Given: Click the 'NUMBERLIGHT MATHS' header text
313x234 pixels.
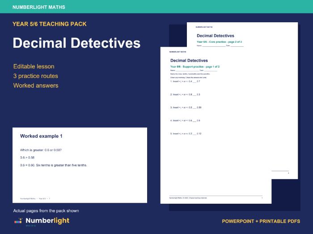Looking at the screenshot, I should pyautogui.click(x=39, y=7).
